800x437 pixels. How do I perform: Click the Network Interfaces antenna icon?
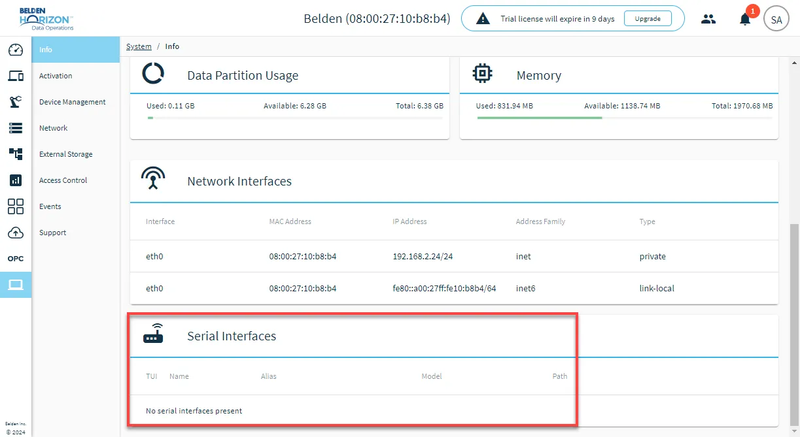153,178
